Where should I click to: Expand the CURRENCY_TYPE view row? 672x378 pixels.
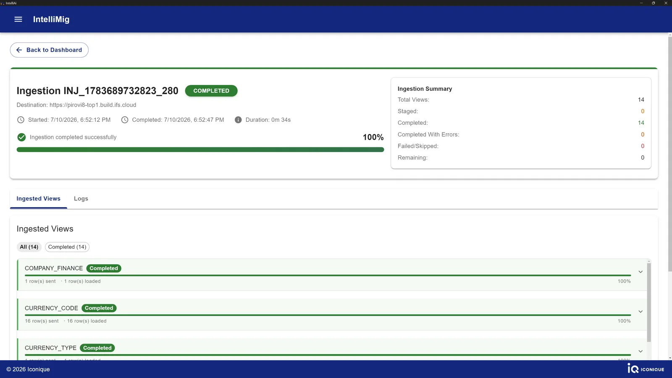click(640, 351)
